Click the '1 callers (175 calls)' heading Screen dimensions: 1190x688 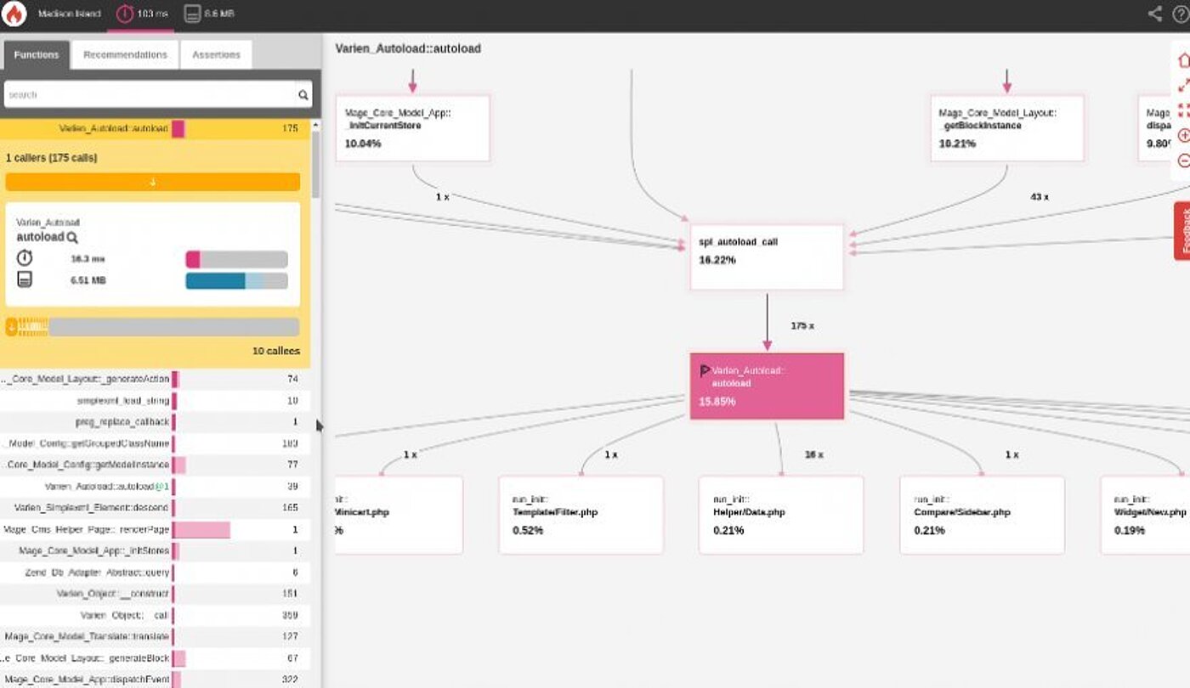pyautogui.click(x=51, y=158)
